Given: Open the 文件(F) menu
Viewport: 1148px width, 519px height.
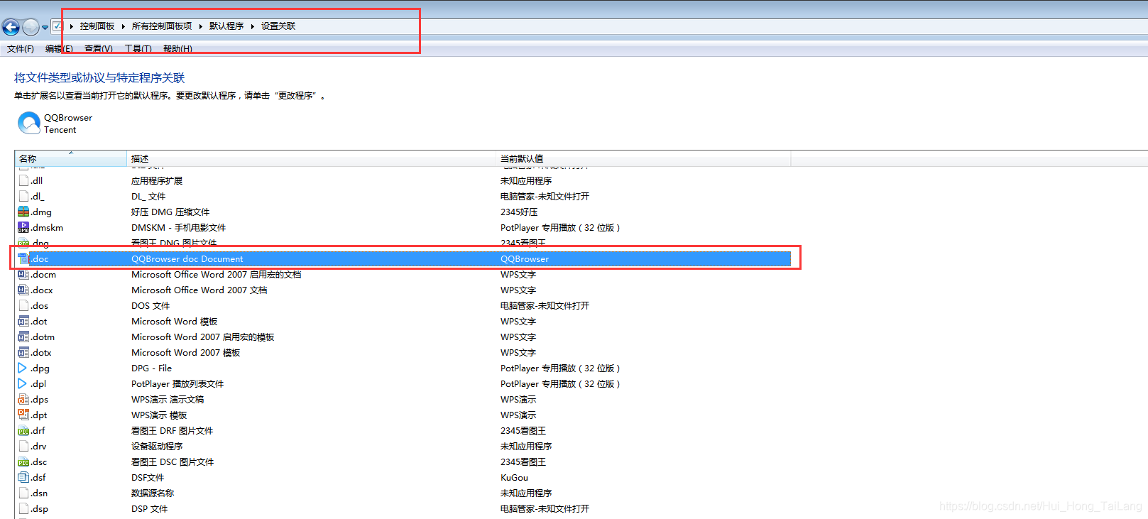Looking at the screenshot, I should (21, 49).
